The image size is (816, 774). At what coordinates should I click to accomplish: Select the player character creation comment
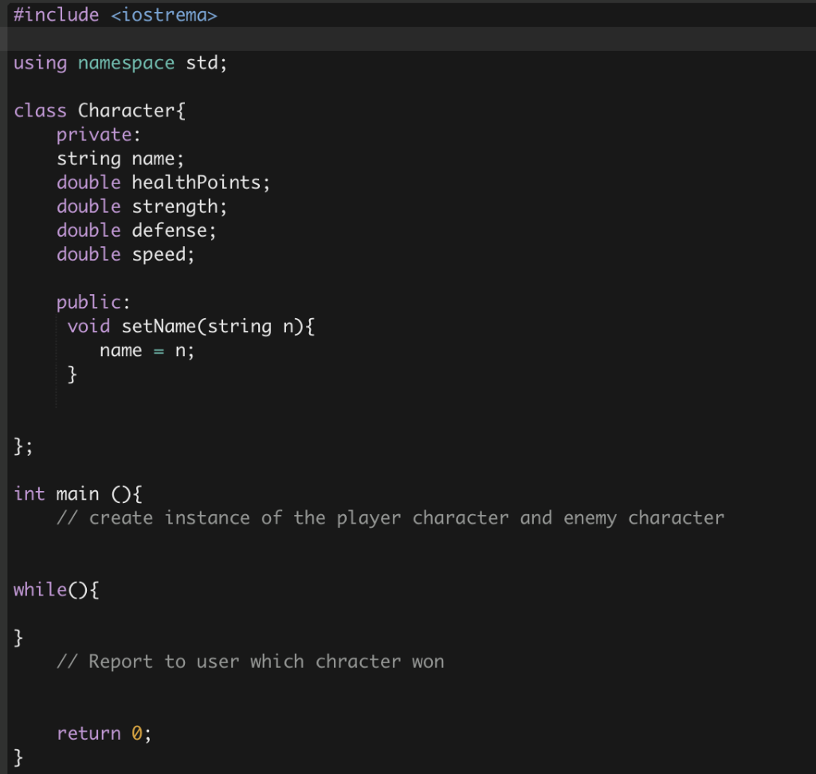(x=390, y=517)
